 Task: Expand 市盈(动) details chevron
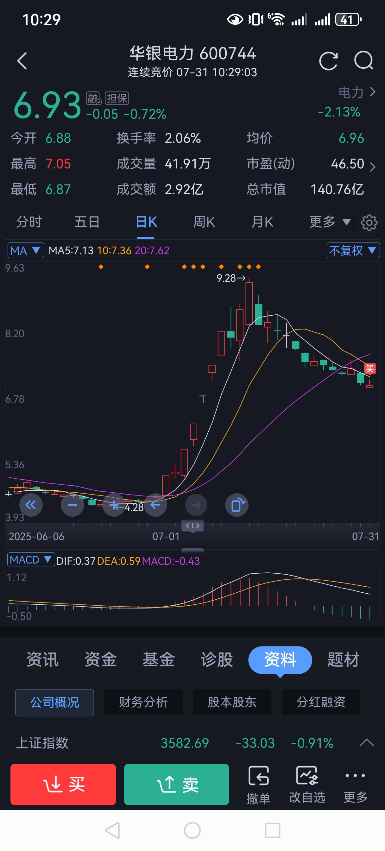(x=372, y=167)
